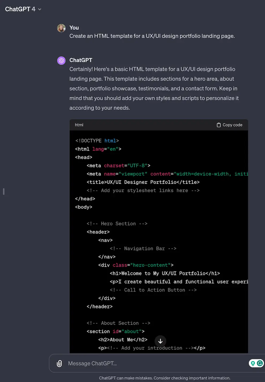This screenshot has height=382, width=265.
Task: Click the user prompt about UX/UI portfolio
Action: (152, 36)
